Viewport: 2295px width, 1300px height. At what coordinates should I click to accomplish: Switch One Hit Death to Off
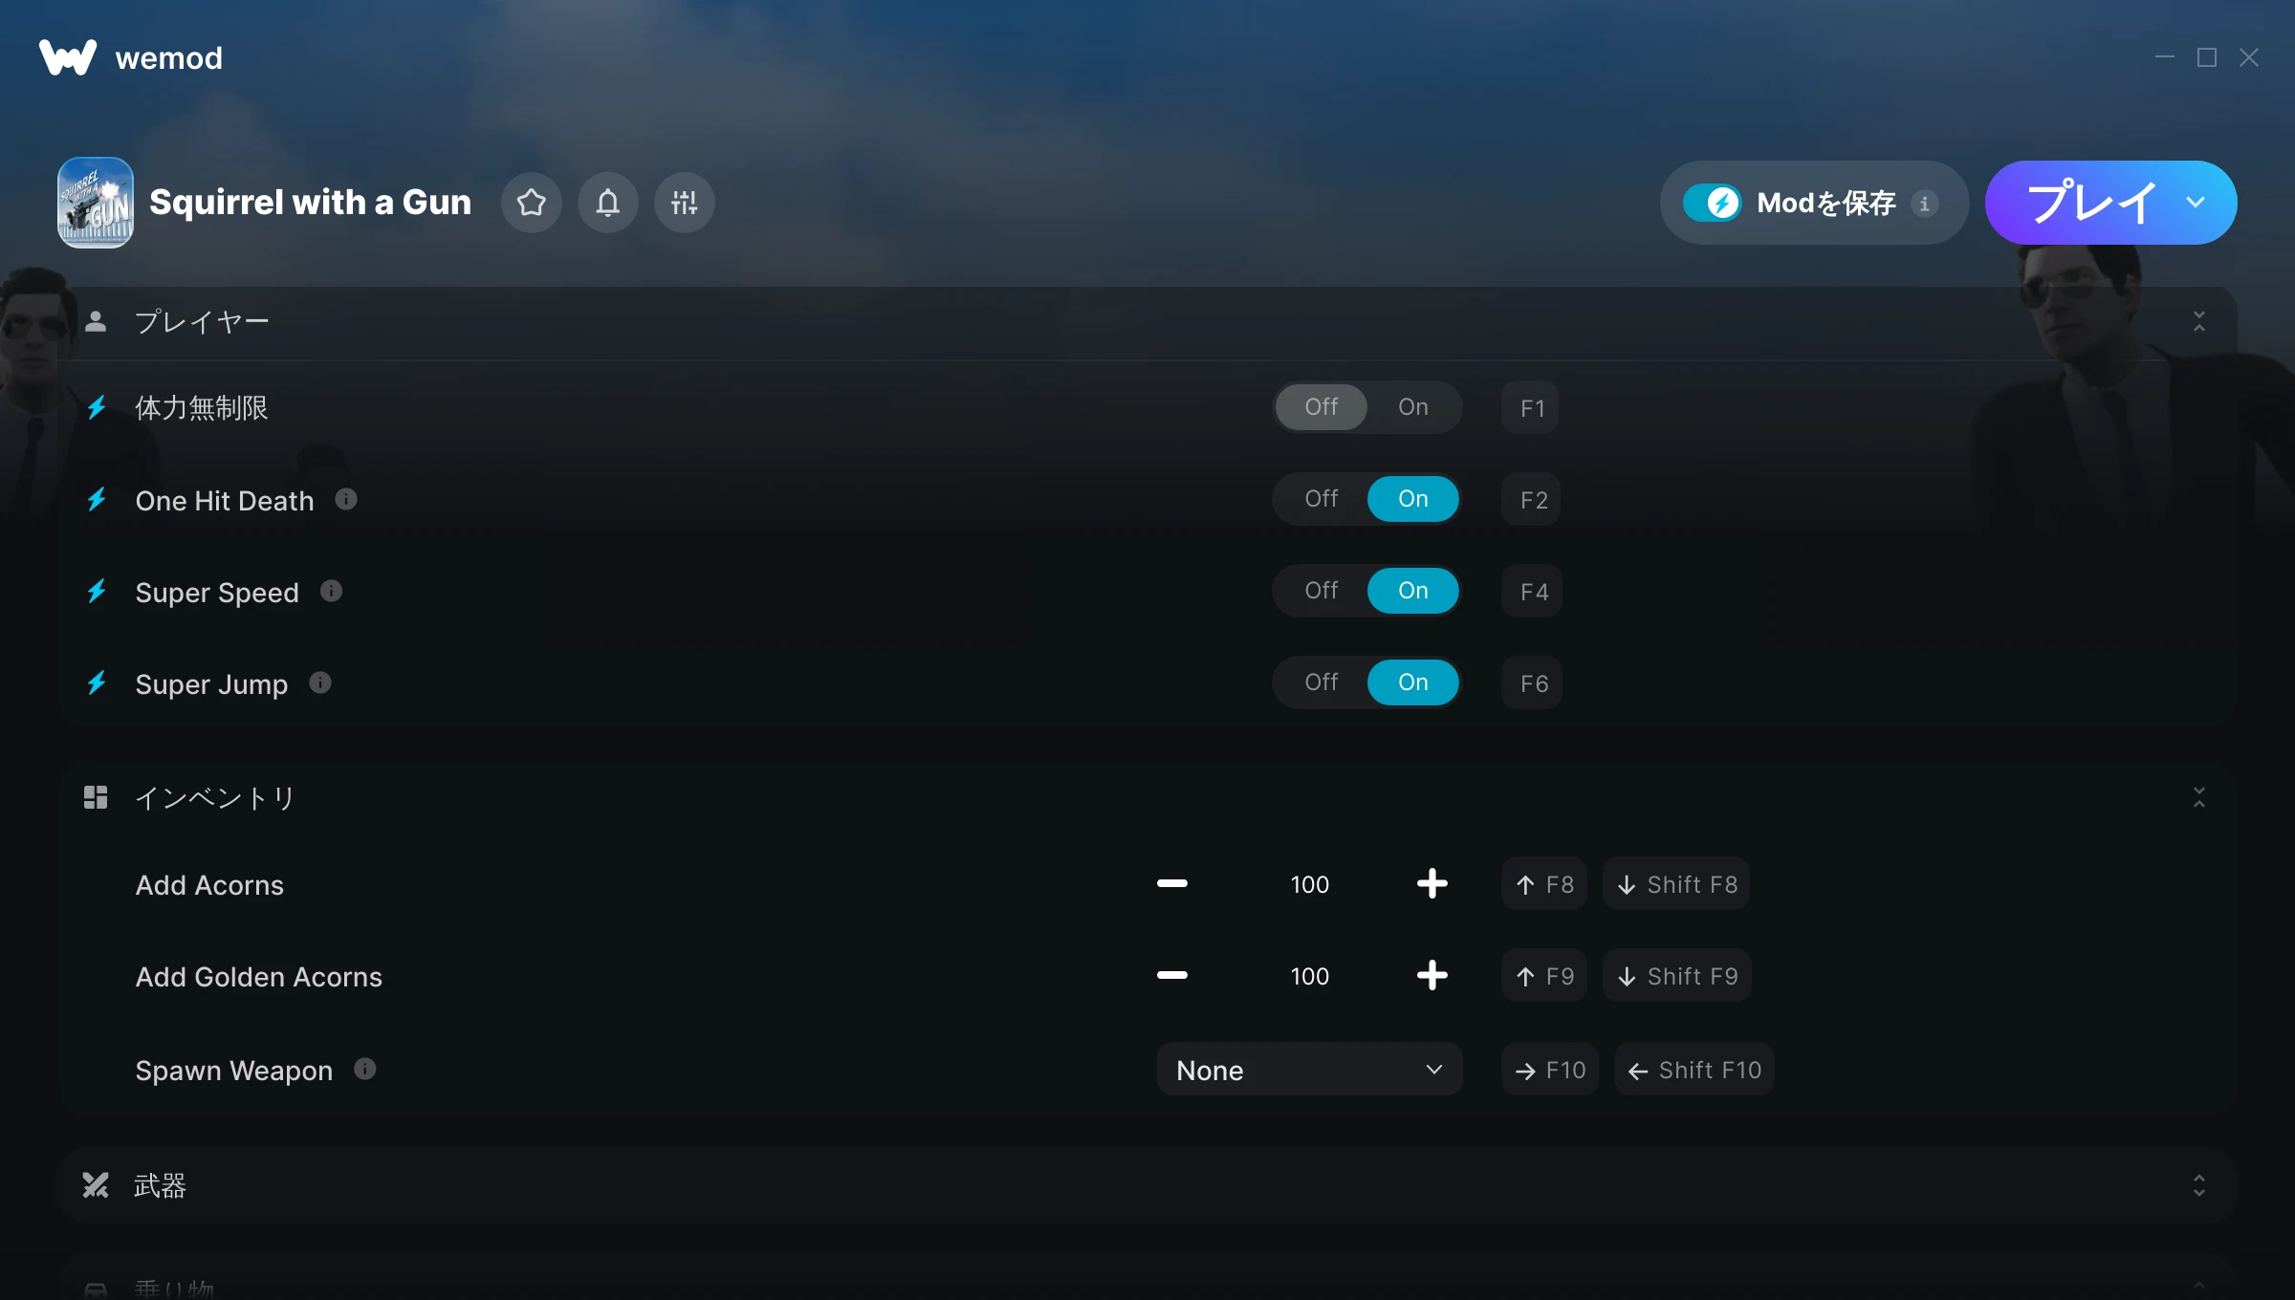coord(1322,499)
